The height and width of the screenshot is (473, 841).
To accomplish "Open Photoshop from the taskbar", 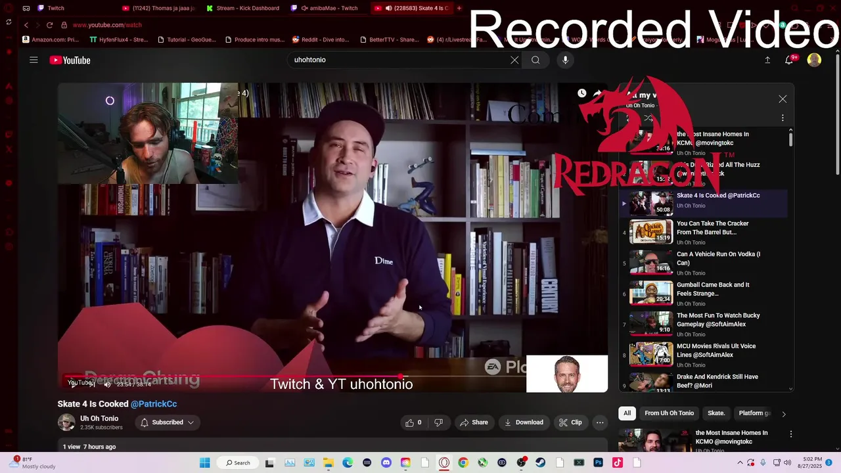I will click(598, 462).
